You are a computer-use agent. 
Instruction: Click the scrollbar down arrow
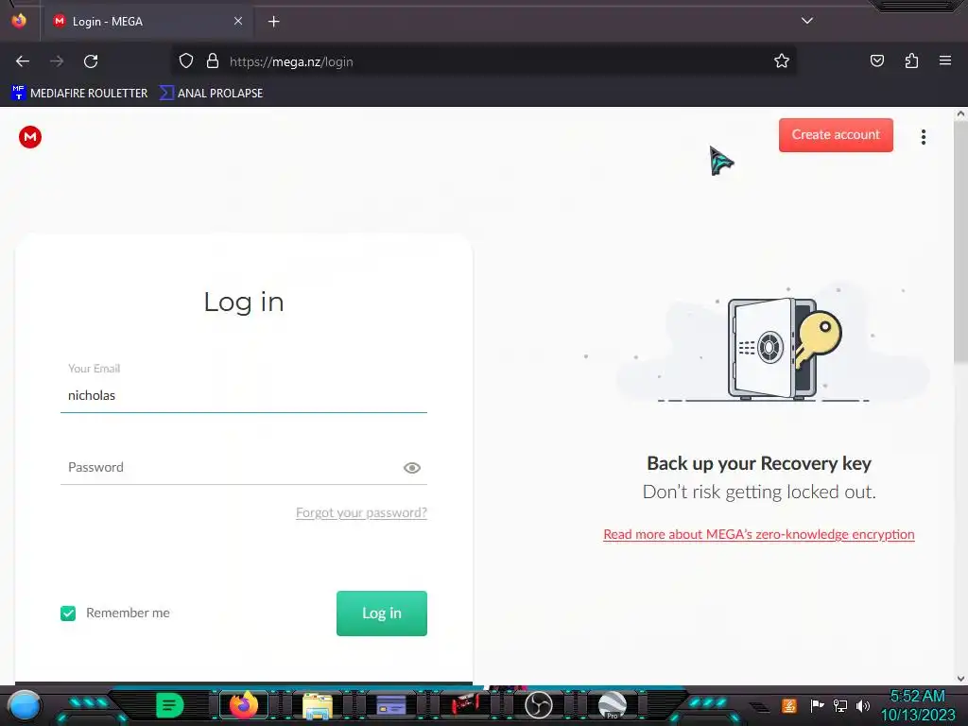960,679
